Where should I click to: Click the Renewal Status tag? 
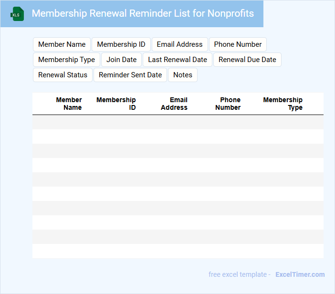(x=63, y=75)
